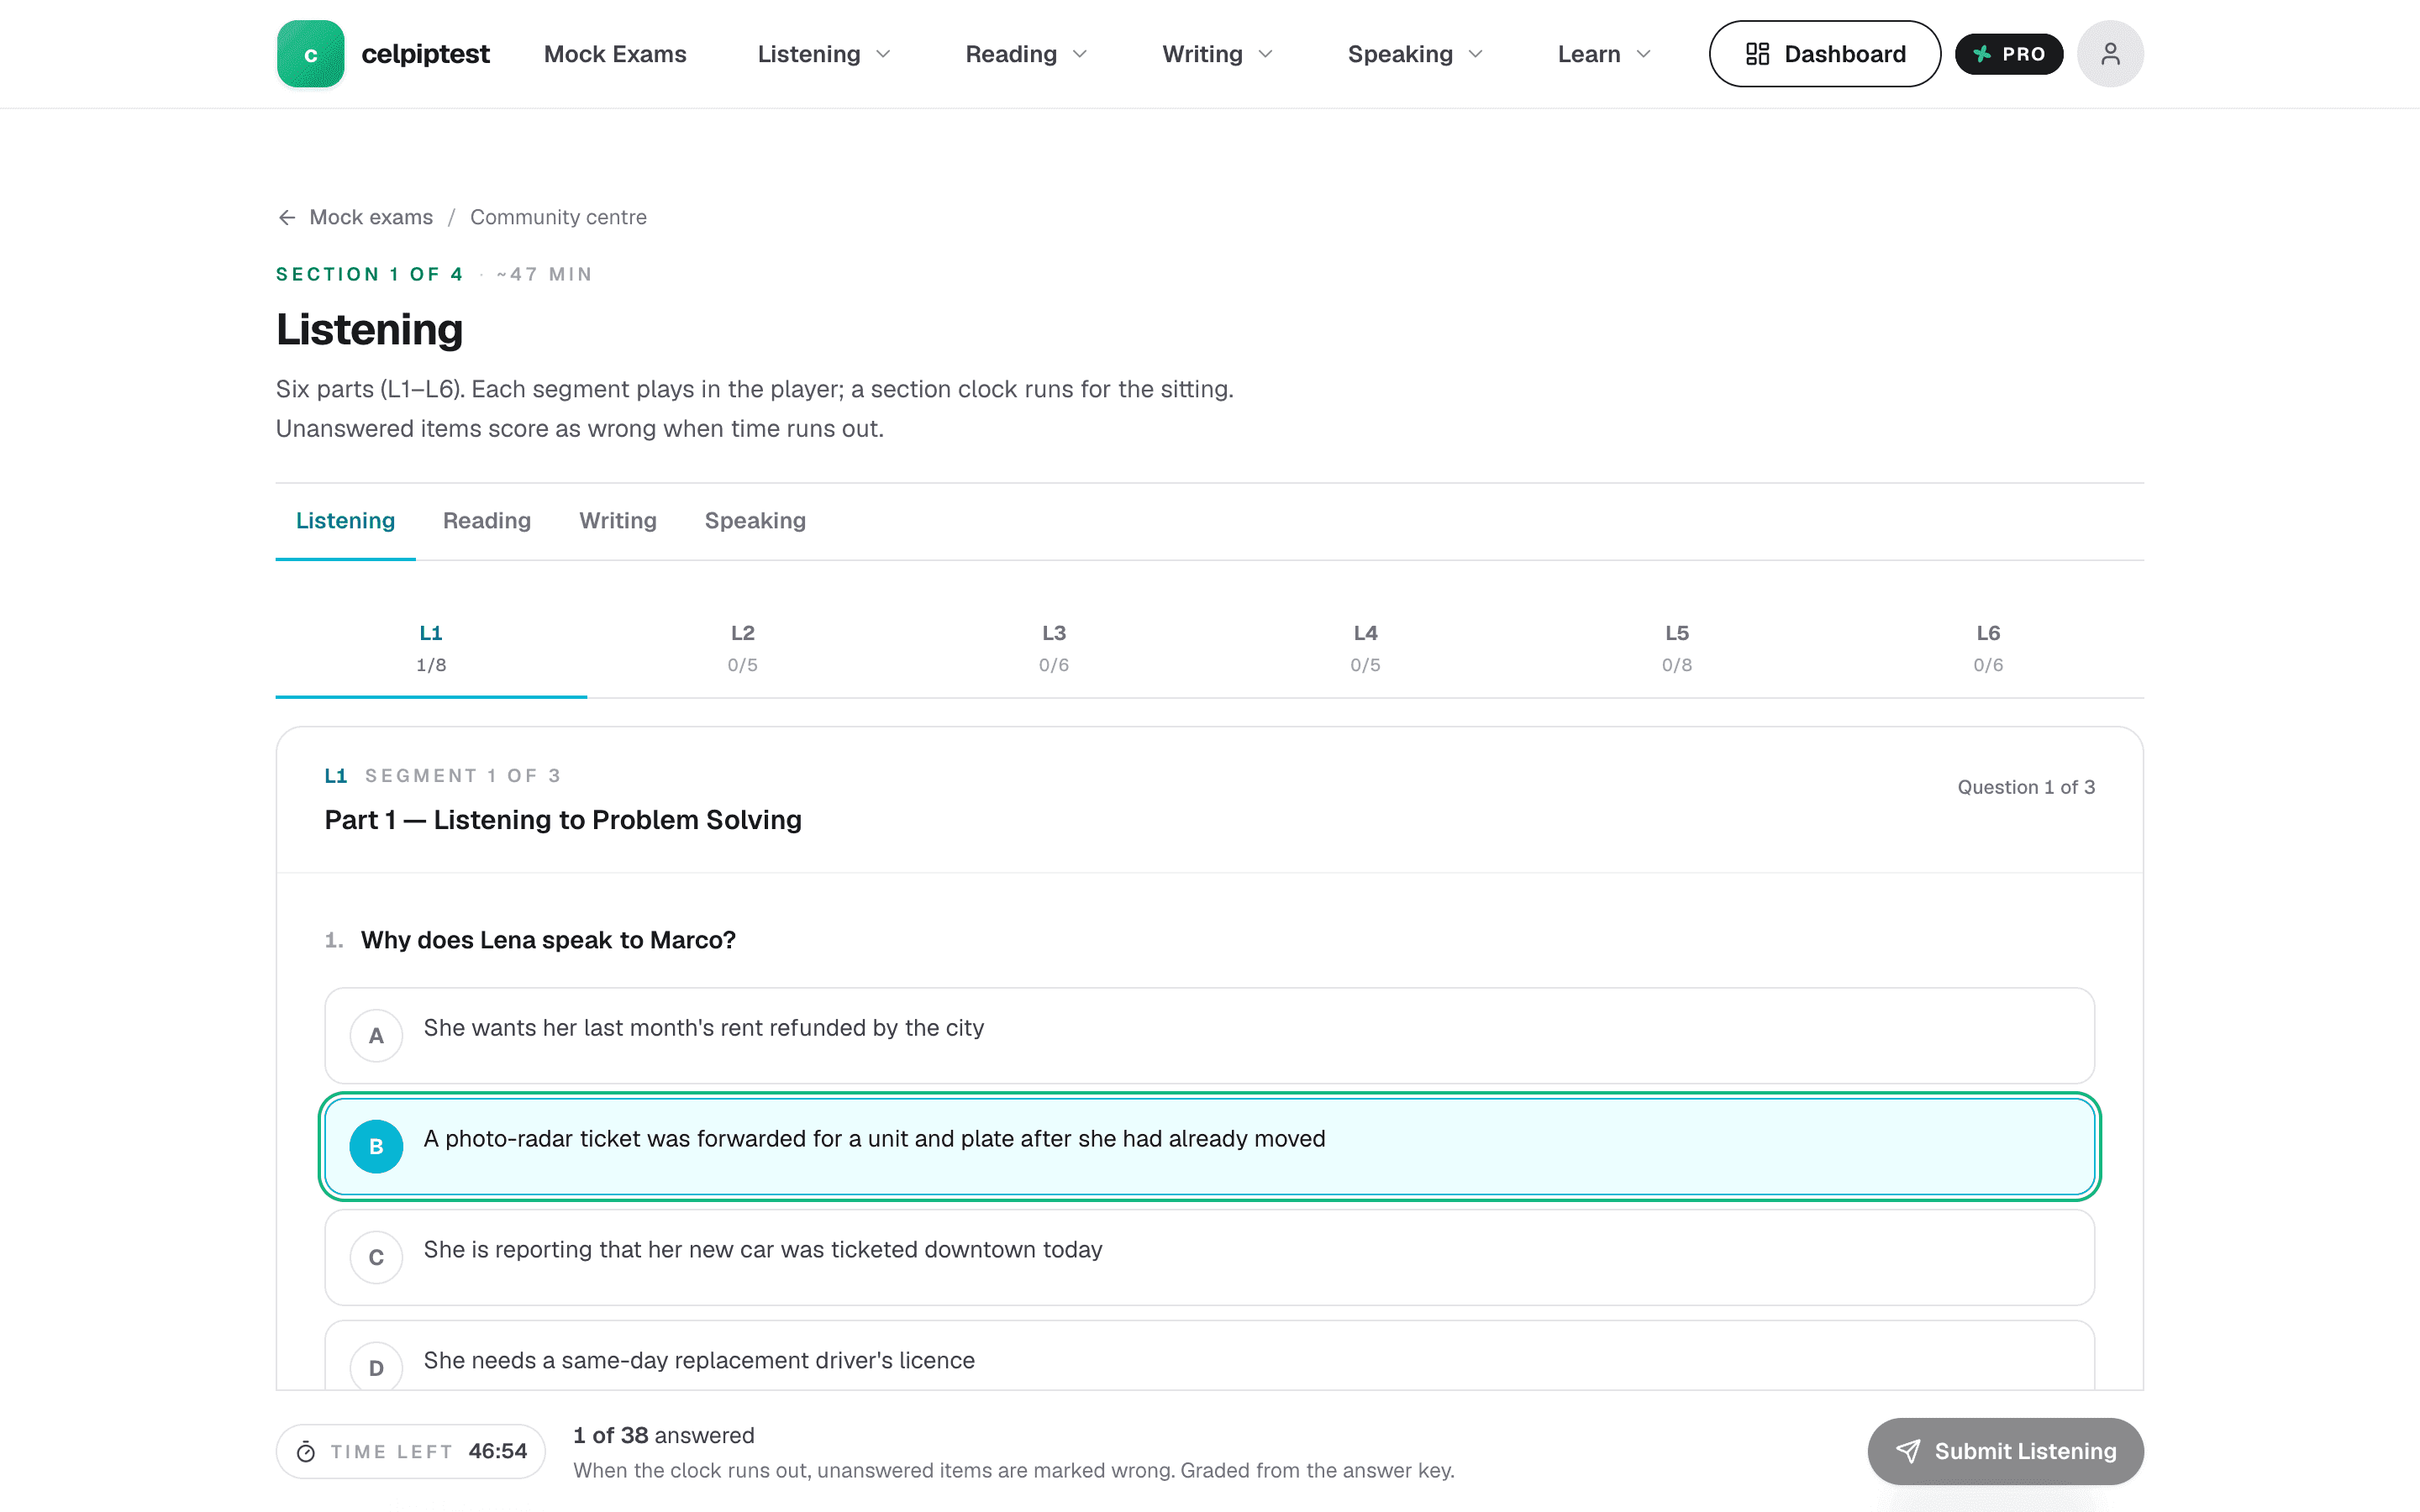The width and height of the screenshot is (2420, 1512).
Task: Click Submit Listening button
Action: (2005, 1451)
